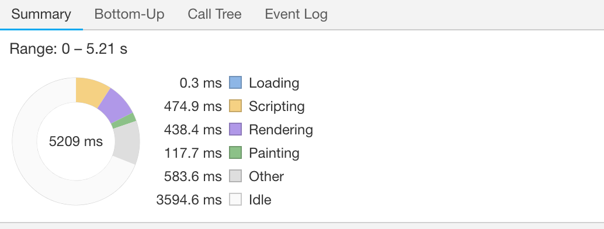The width and height of the screenshot is (604, 229).
Task: Click the white Idle color swatch
Action: point(235,199)
